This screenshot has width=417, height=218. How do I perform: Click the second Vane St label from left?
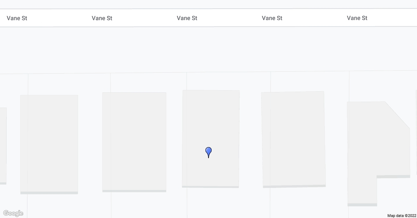coord(102,18)
